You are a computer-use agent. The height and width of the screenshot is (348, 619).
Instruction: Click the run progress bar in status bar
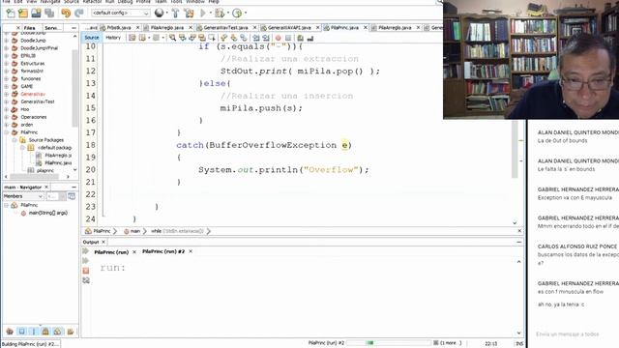tap(389, 343)
